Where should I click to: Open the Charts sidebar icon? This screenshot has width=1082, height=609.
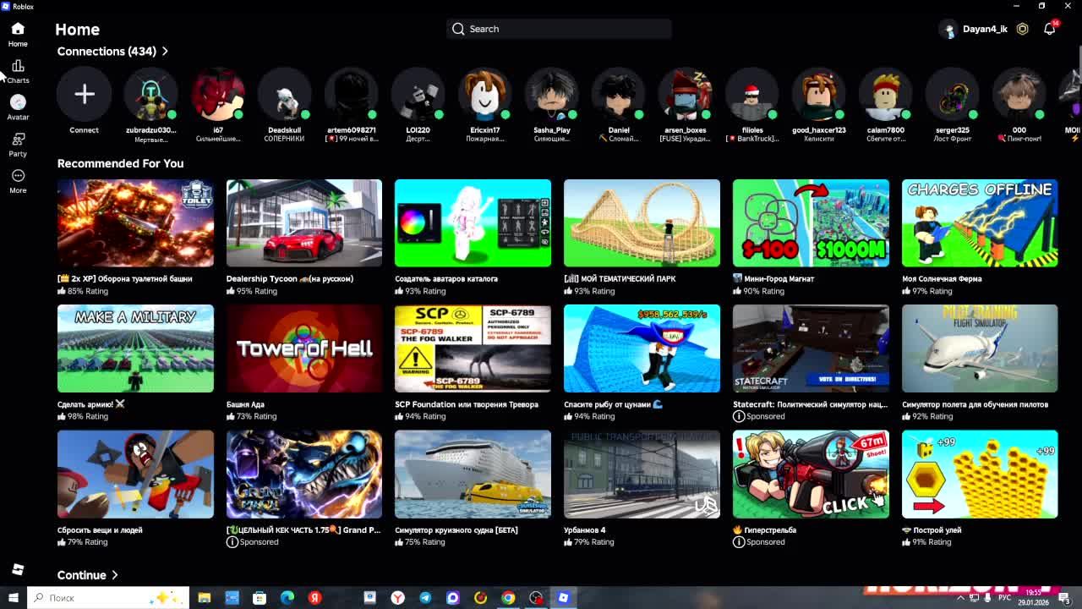pyautogui.click(x=18, y=71)
